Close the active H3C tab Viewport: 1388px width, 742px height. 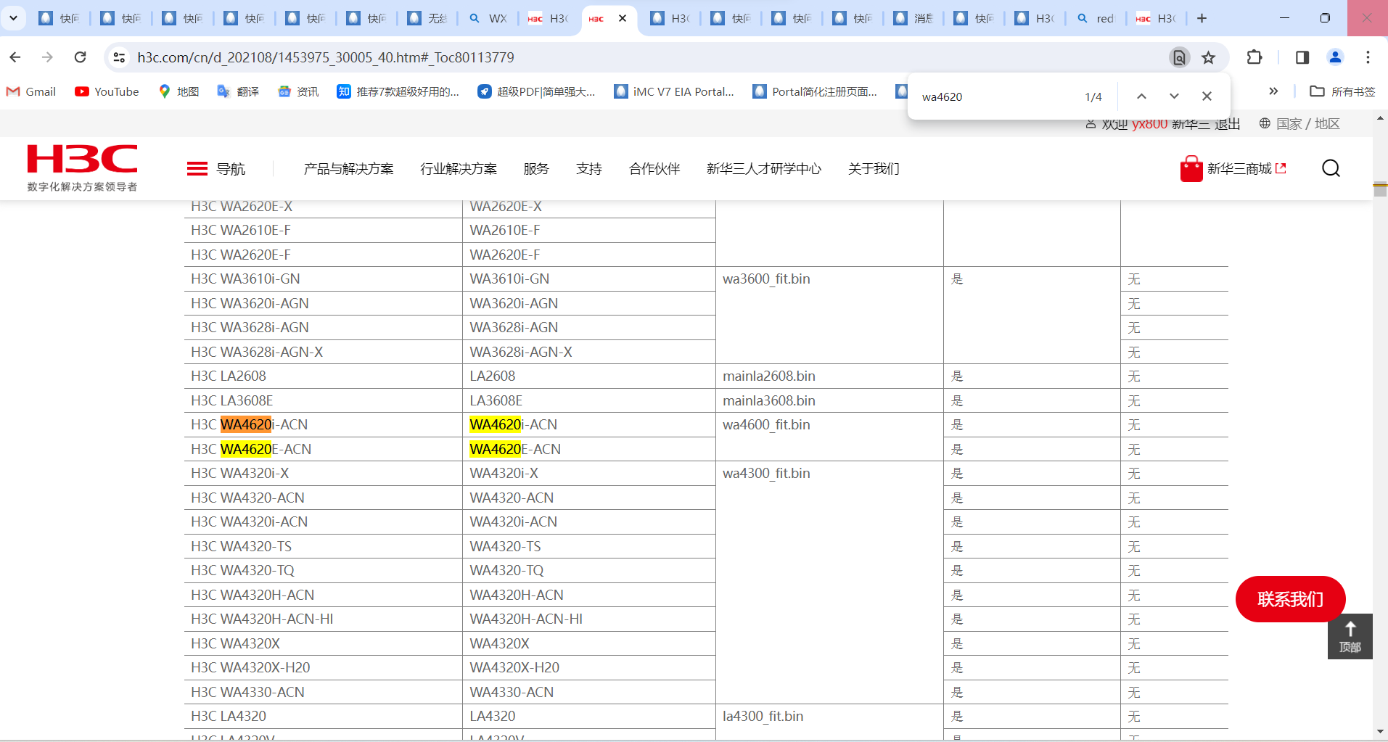(622, 18)
